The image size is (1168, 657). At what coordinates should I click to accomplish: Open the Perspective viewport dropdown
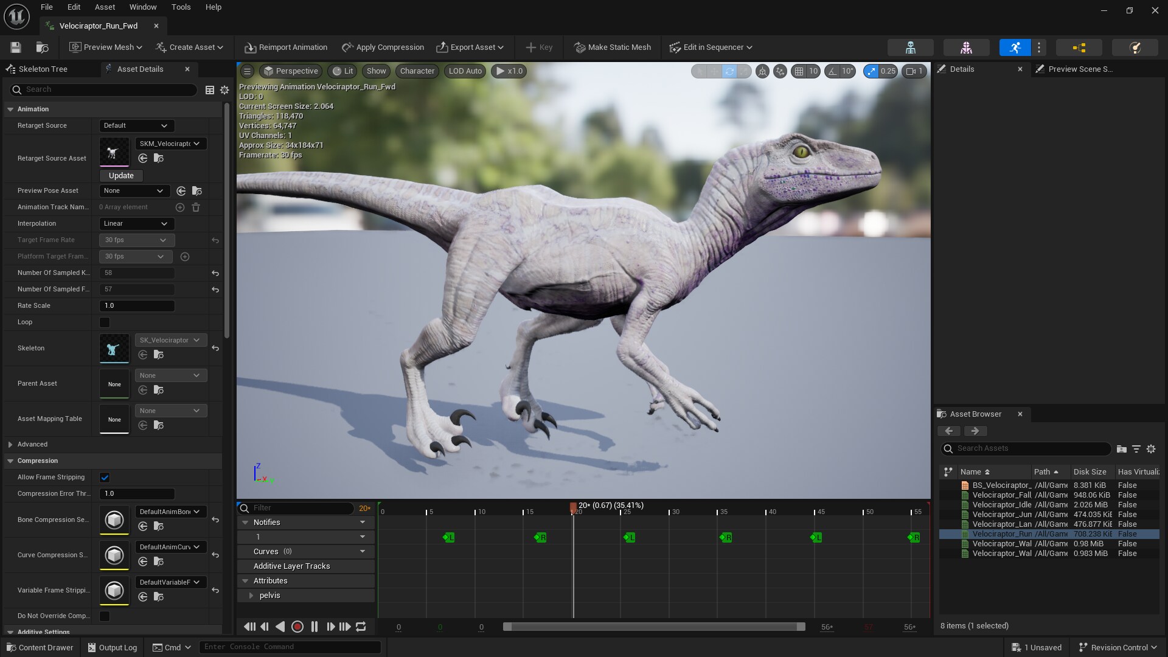point(291,71)
